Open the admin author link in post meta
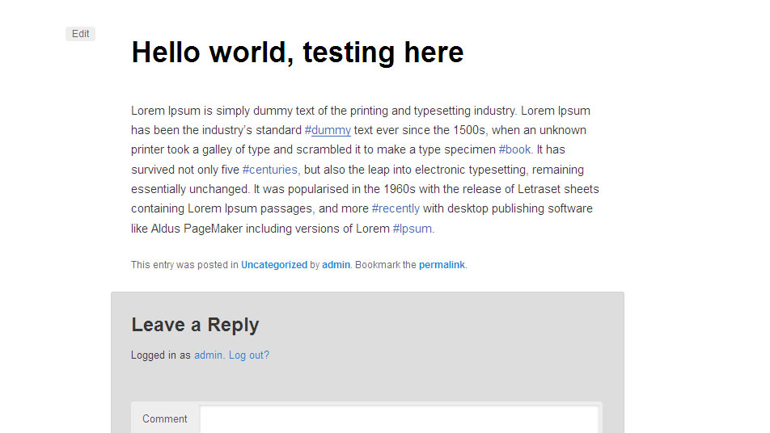Viewport: 770px width, 433px height. click(x=336, y=265)
